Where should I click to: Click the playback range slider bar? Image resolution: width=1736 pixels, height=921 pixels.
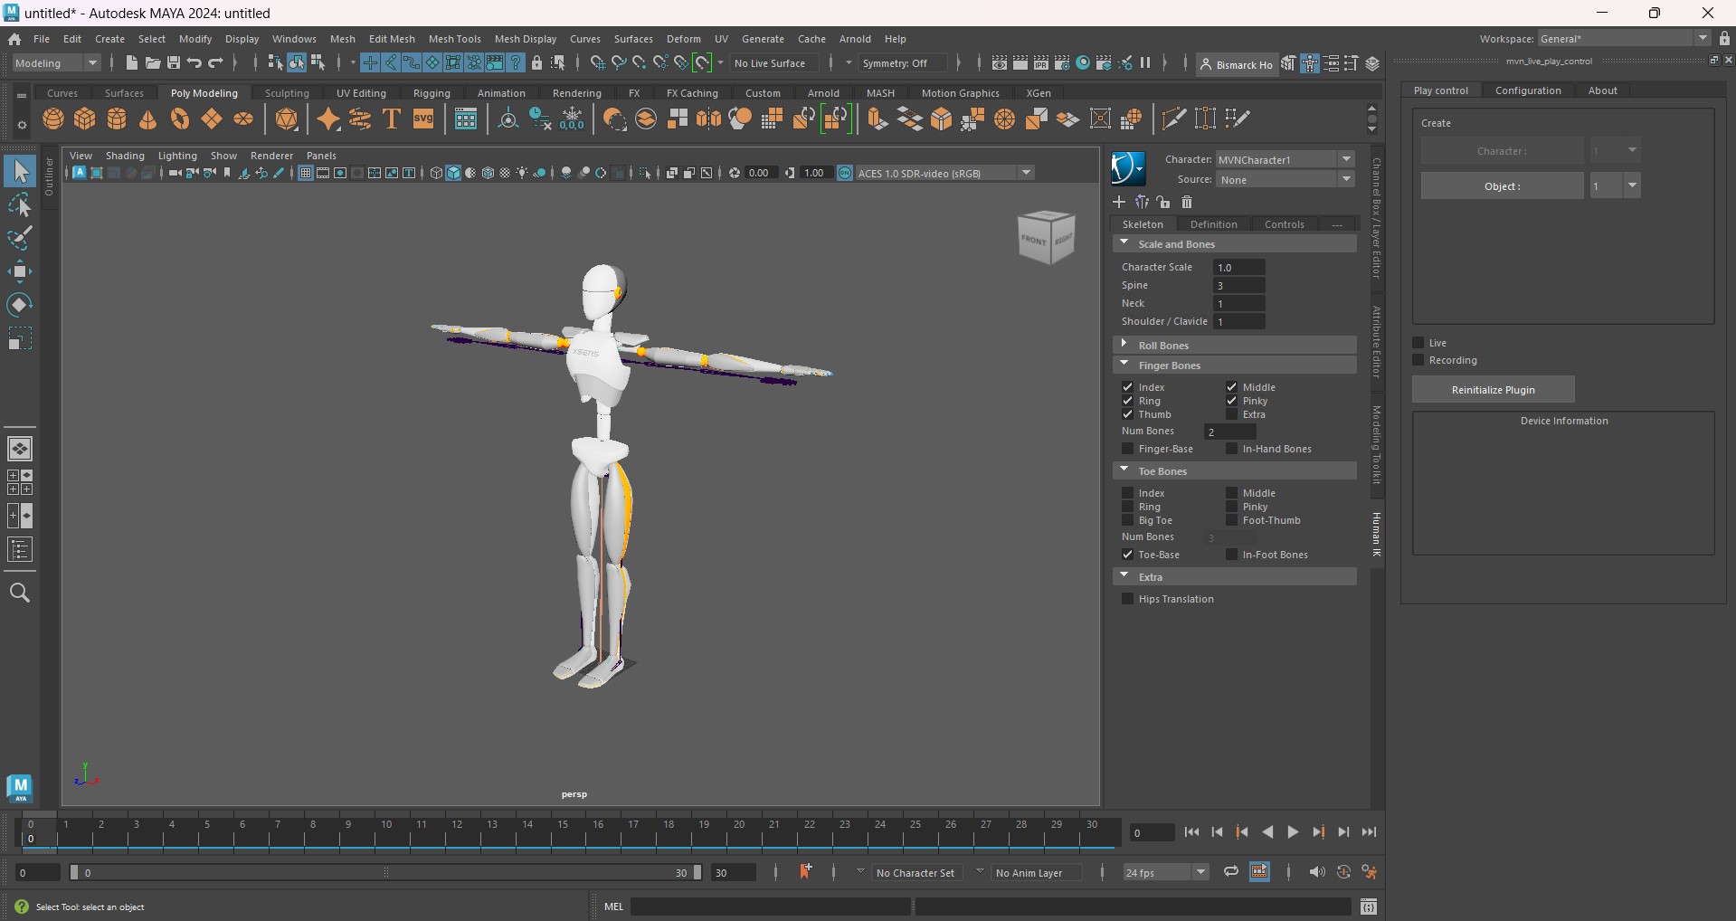[x=385, y=873]
